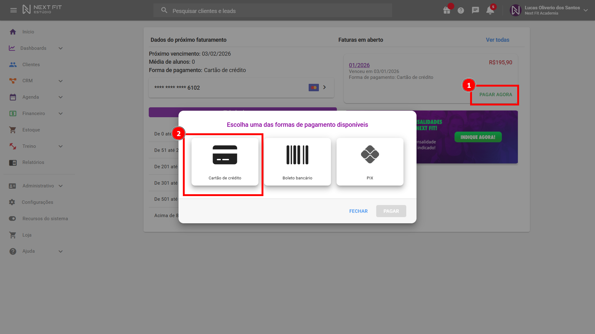This screenshot has width=595, height=334.
Task: Choose Boleto bancário payment option
Action: pos(297,162)
